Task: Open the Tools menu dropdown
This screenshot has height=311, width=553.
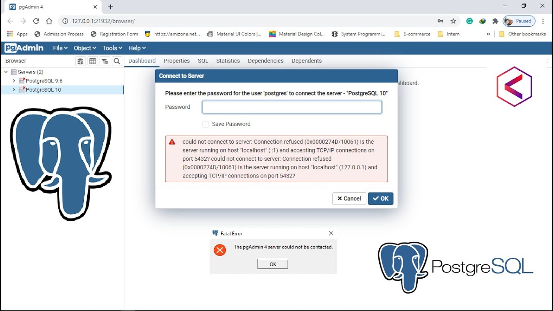Action: [112, 48]
